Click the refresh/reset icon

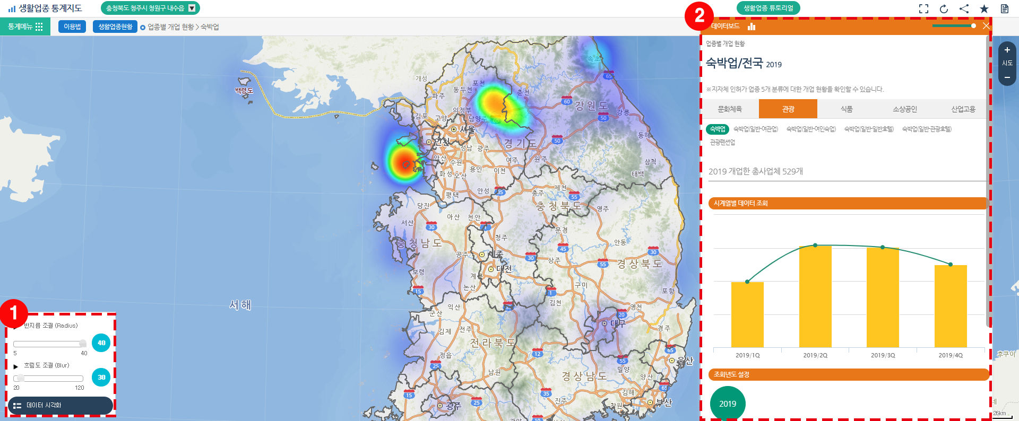pyautogui.click(x=944, y=8)
